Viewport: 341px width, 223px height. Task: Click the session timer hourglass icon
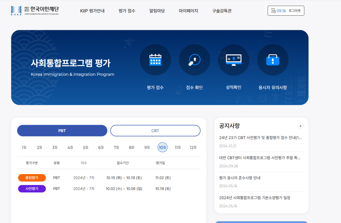[x=273, y=11]
